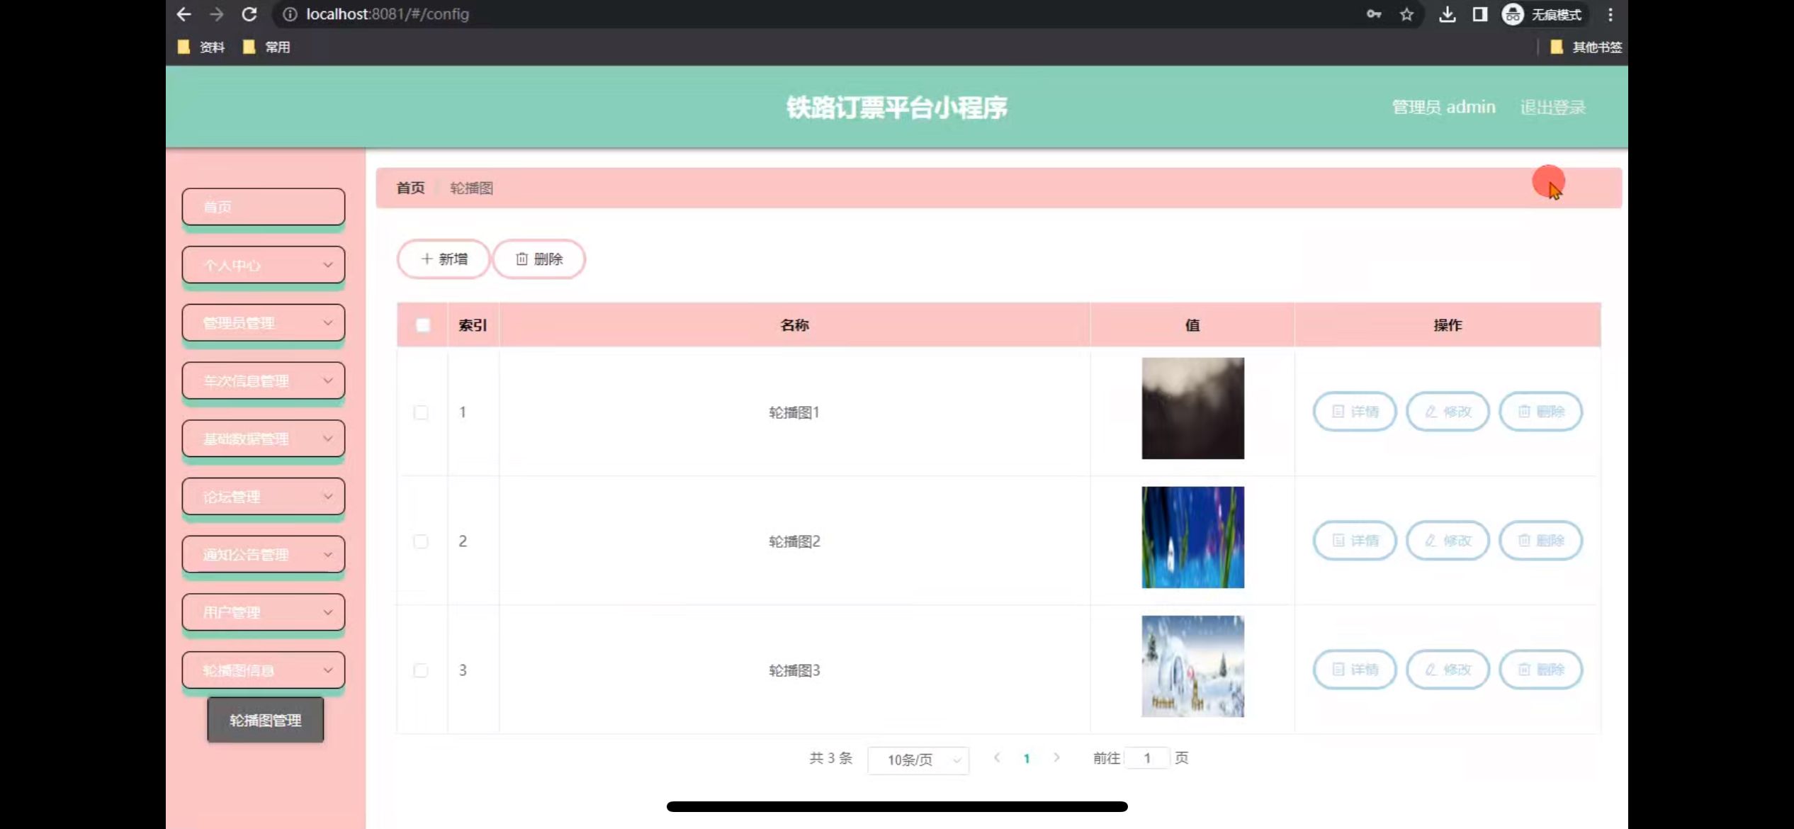1794x829 pixels.
Task: Click the browser back arrow
Action: tap(184, 14)
